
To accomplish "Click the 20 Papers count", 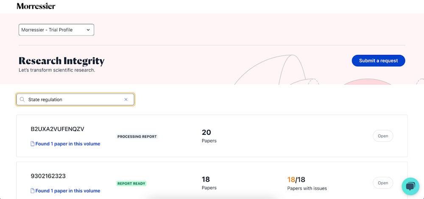I will tap(206, 133).
